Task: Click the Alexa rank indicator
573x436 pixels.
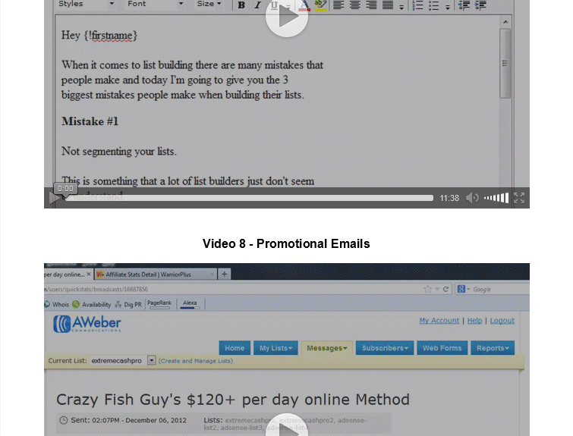Action: click(190, 304)
